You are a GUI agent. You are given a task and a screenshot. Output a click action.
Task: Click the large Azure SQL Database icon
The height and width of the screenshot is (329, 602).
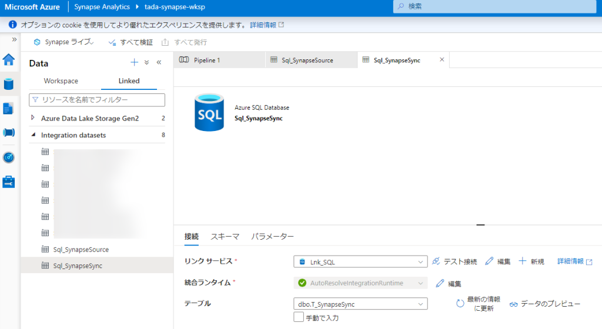[209, 113]
